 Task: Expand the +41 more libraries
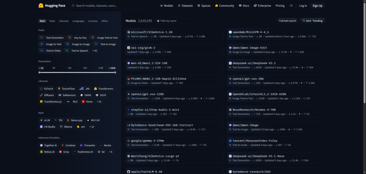pyautogui.click(x=99, y=102)
